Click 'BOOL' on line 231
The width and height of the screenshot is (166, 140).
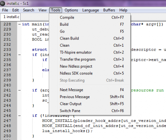click(x=37, y=39)
